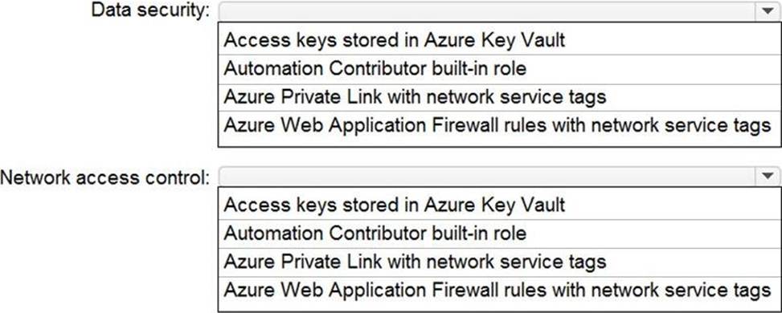Click the Data security label

click(x=151, y=11)
